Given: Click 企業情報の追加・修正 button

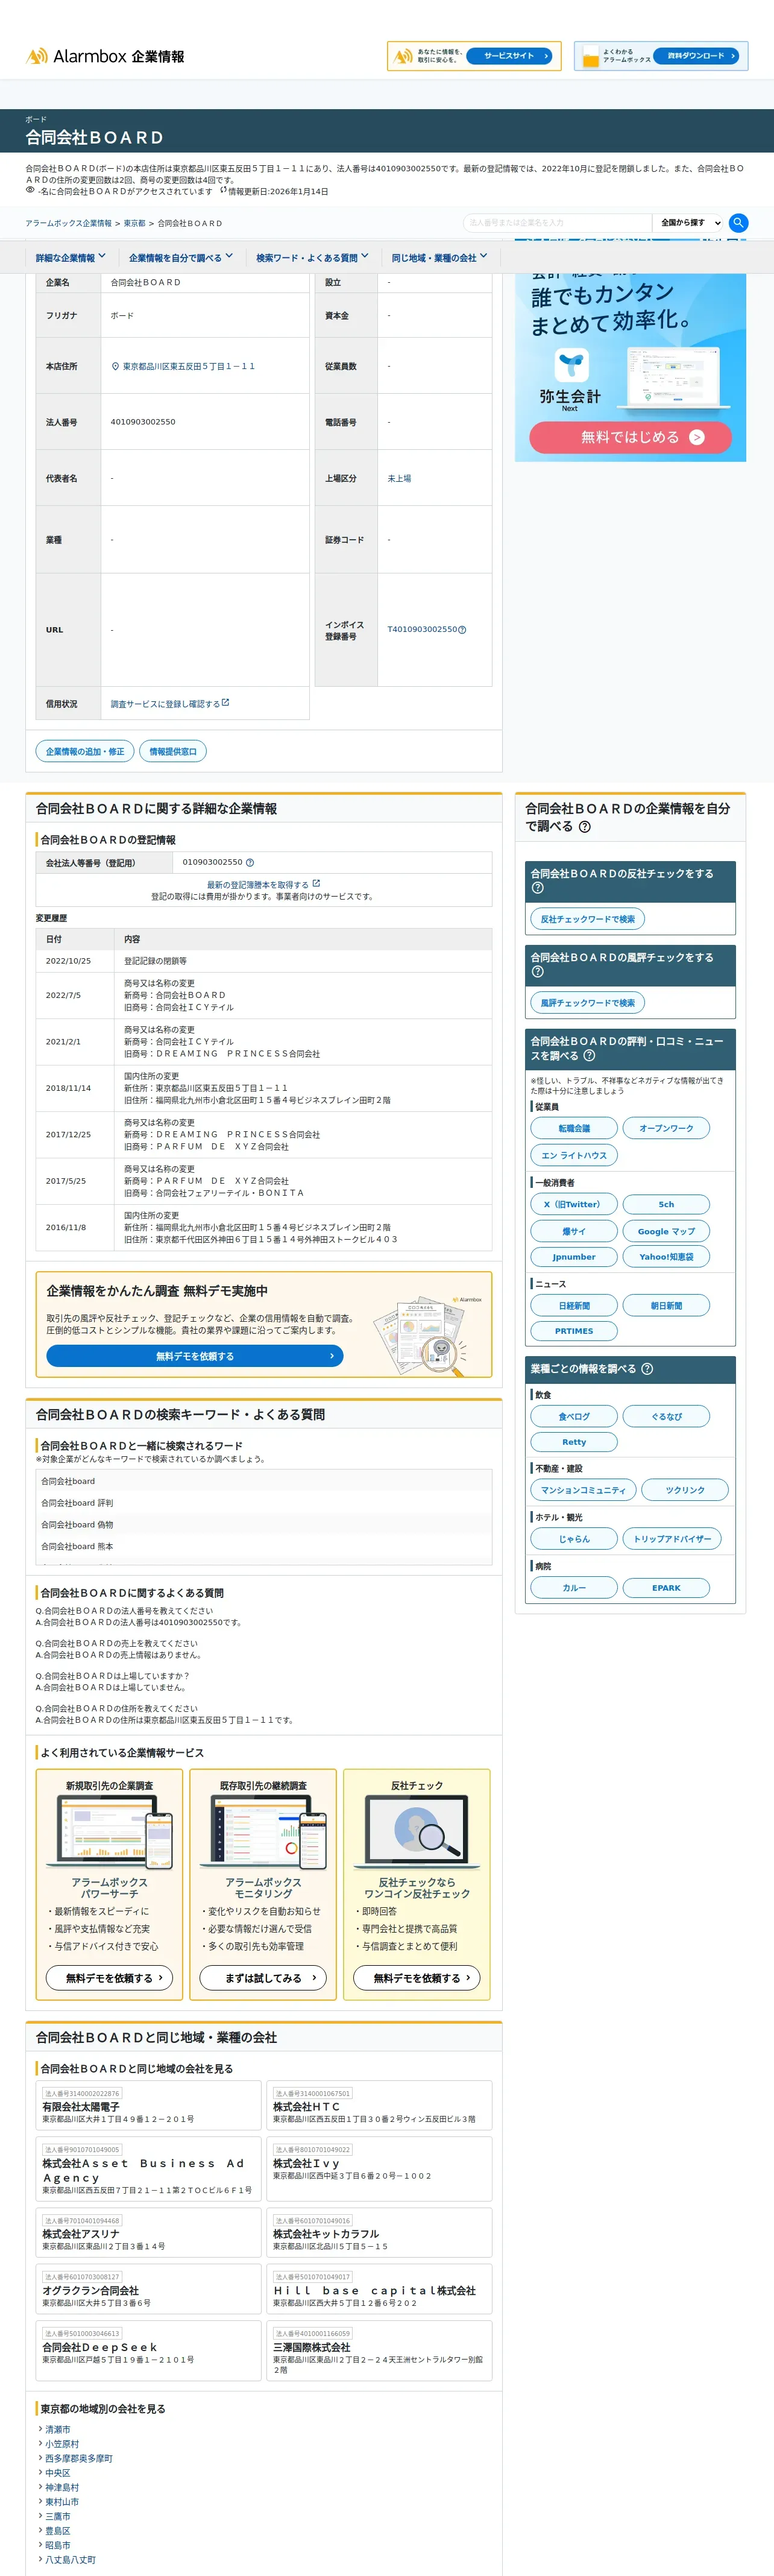Looking at the screenshot, I should [85, 752].
